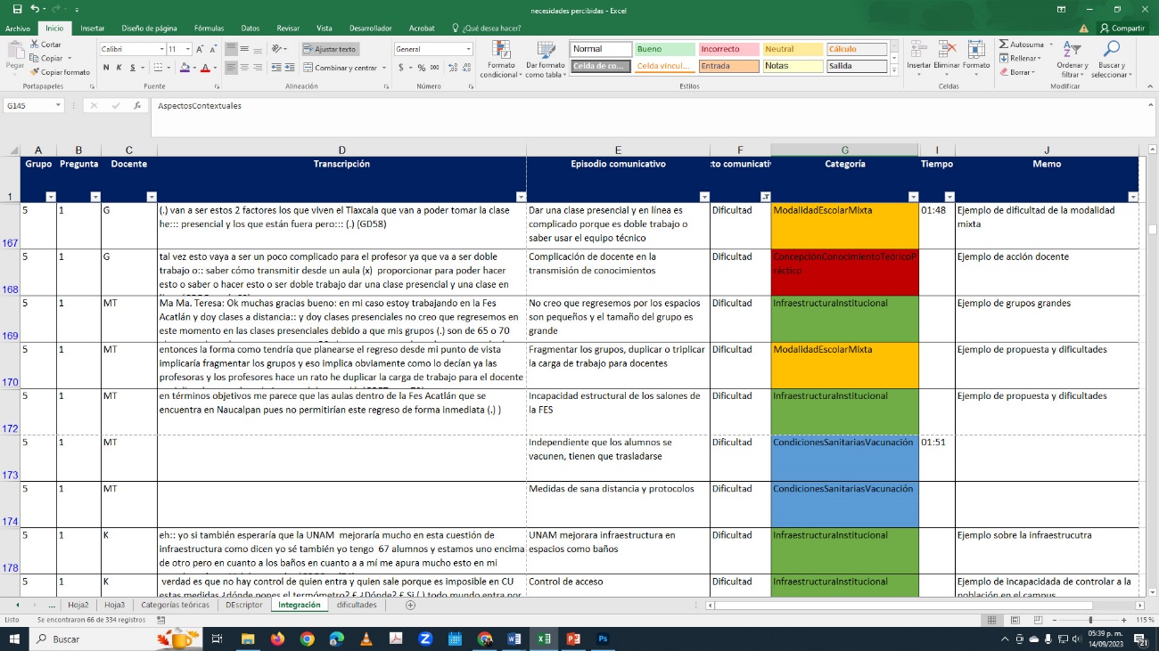Click the Cortar (cut) scissors icon

pos(35,45)
